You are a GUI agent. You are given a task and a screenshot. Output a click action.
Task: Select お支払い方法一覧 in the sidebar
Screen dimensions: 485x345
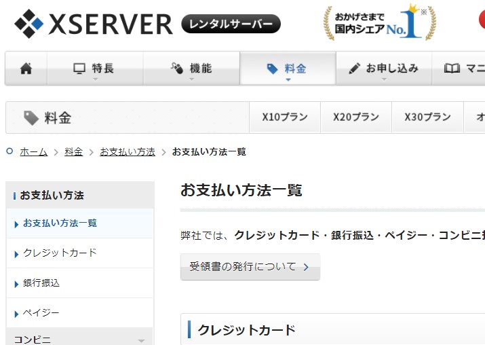[x=80, y=223]
